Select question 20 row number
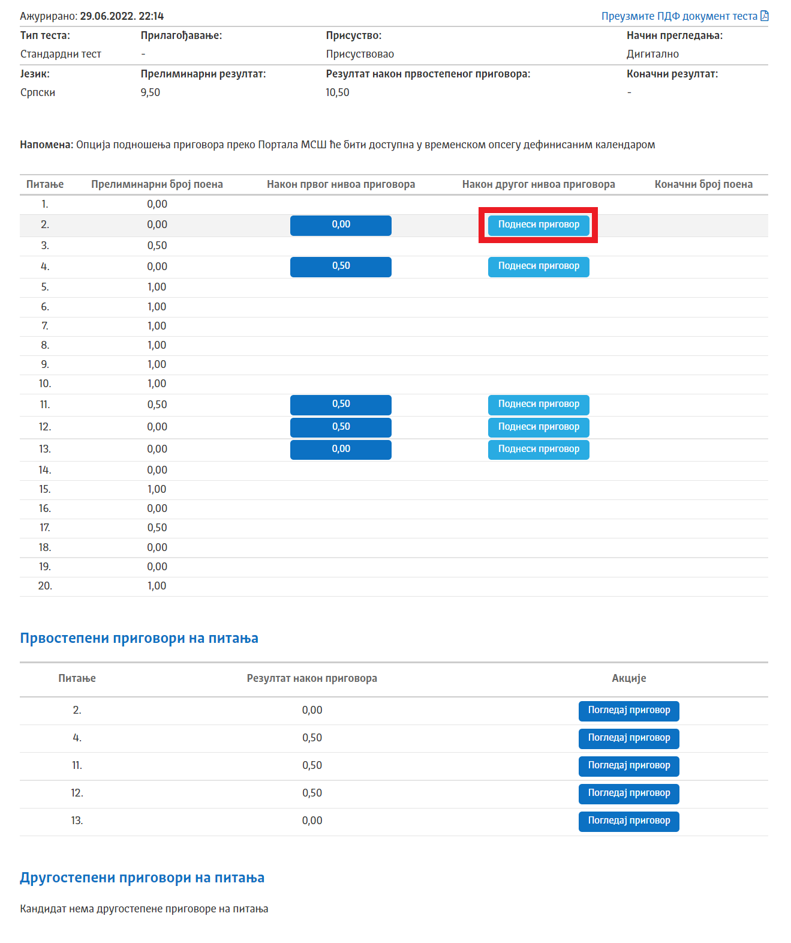Image resolution: width=791 pixels, height=943 pixels. coord(45,586)
